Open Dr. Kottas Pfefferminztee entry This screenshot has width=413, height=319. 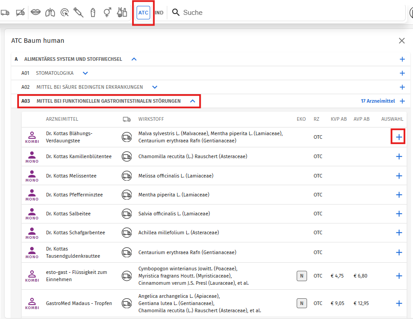pyautogui.click(x=74, y=195)
